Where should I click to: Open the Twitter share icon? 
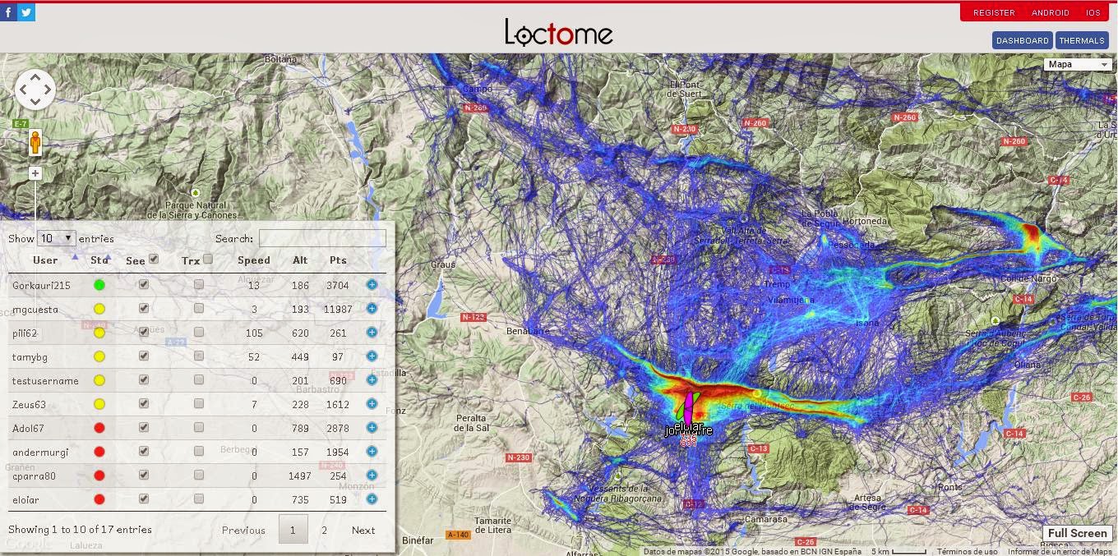coord(27,12)
